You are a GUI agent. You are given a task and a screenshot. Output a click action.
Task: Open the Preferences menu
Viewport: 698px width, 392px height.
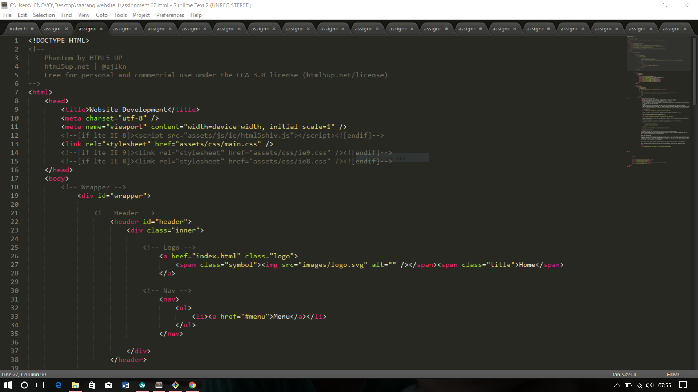170,15
